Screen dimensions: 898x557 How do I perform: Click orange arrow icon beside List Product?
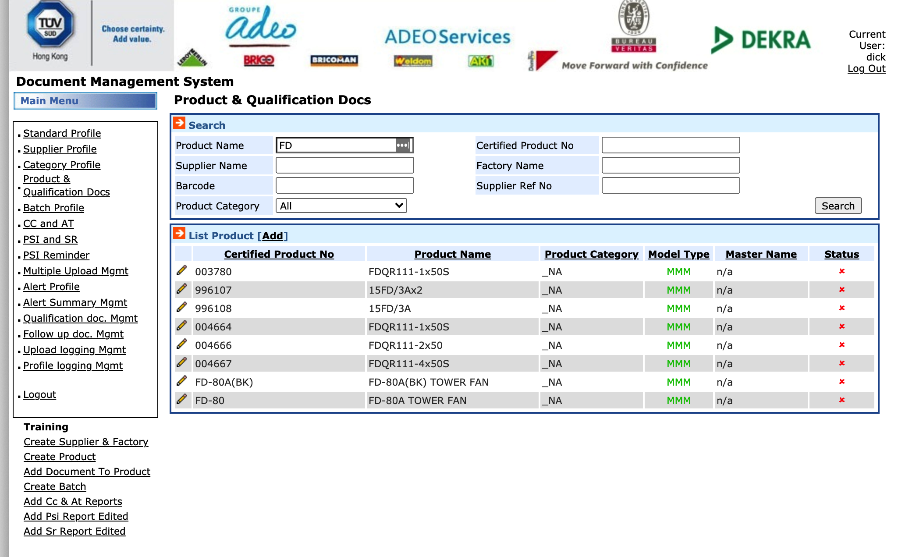tap(179, 234)
